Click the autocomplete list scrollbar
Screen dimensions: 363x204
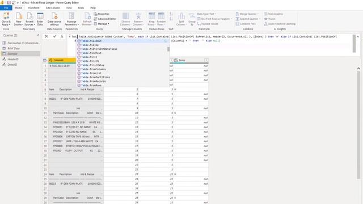168,49
